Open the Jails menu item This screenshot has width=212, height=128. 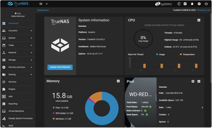(x=18, y=97)
